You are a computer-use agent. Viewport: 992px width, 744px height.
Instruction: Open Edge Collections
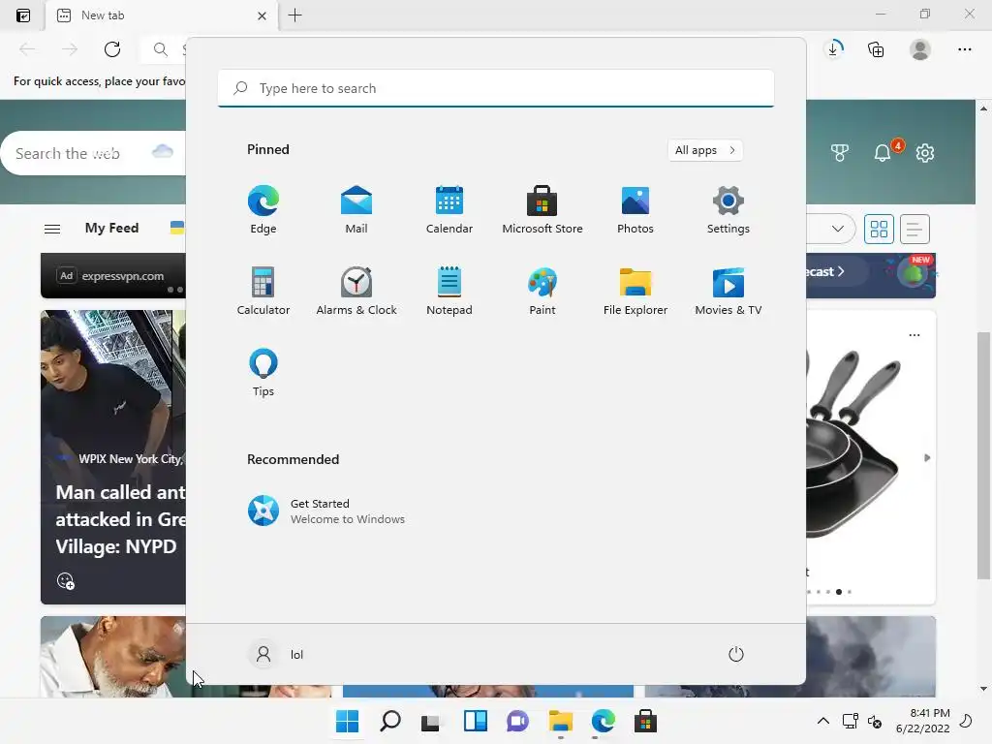(876, 49)
